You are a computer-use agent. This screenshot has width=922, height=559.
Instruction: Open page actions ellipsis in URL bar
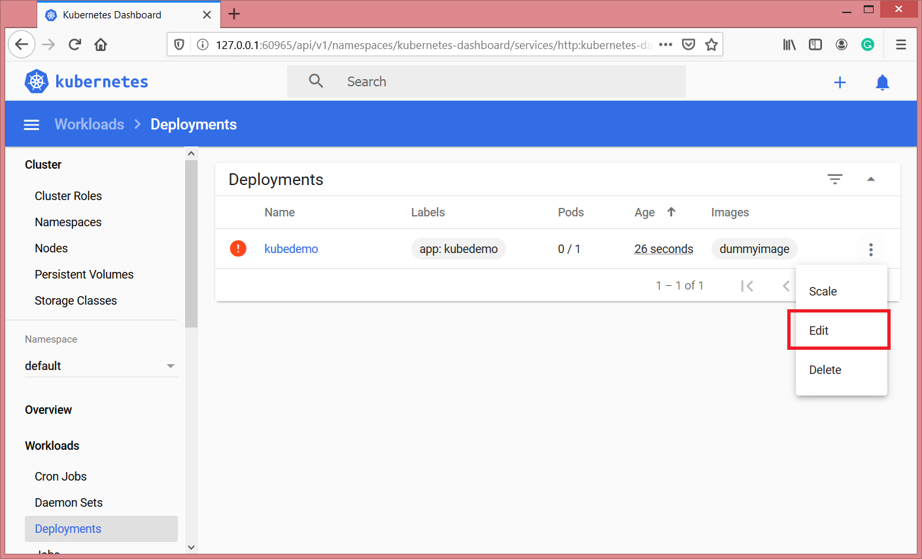tap(666, 44)
